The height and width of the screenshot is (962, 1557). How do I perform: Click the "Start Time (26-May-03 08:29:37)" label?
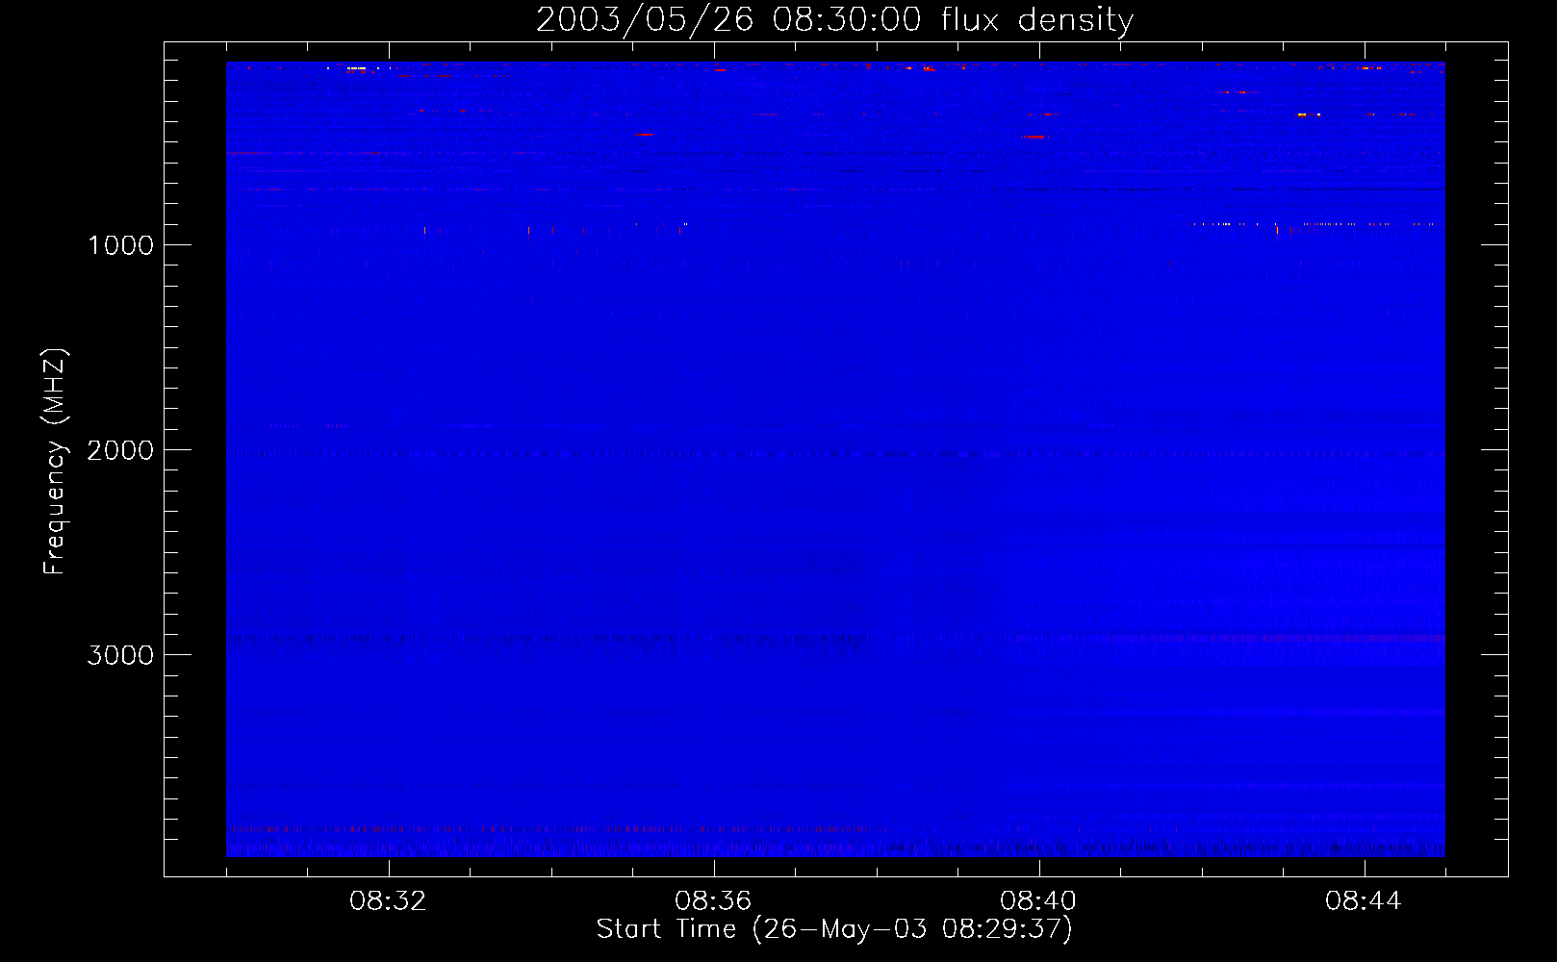pyautogui.click(x=834, y=929)
